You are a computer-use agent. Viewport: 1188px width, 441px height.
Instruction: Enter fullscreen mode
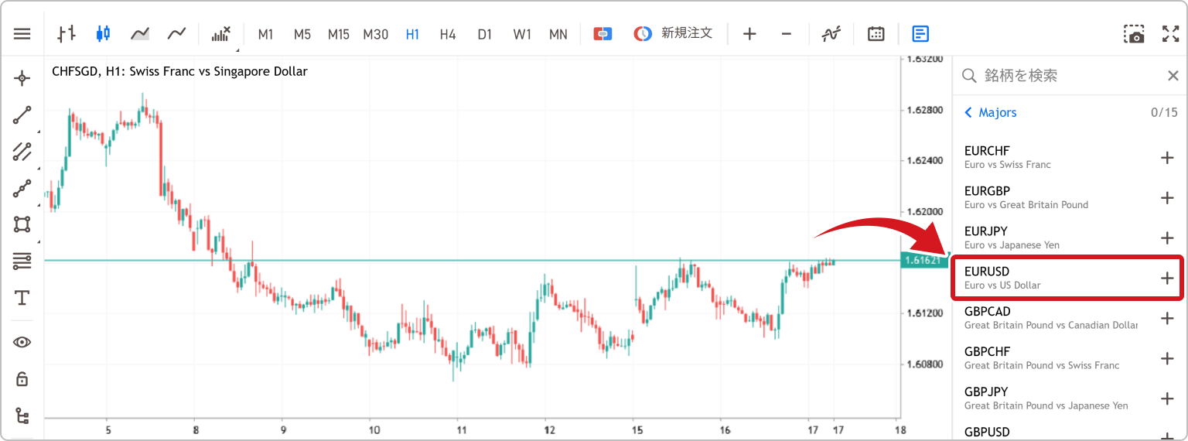pyautogui.click(x=1171, y=34)
